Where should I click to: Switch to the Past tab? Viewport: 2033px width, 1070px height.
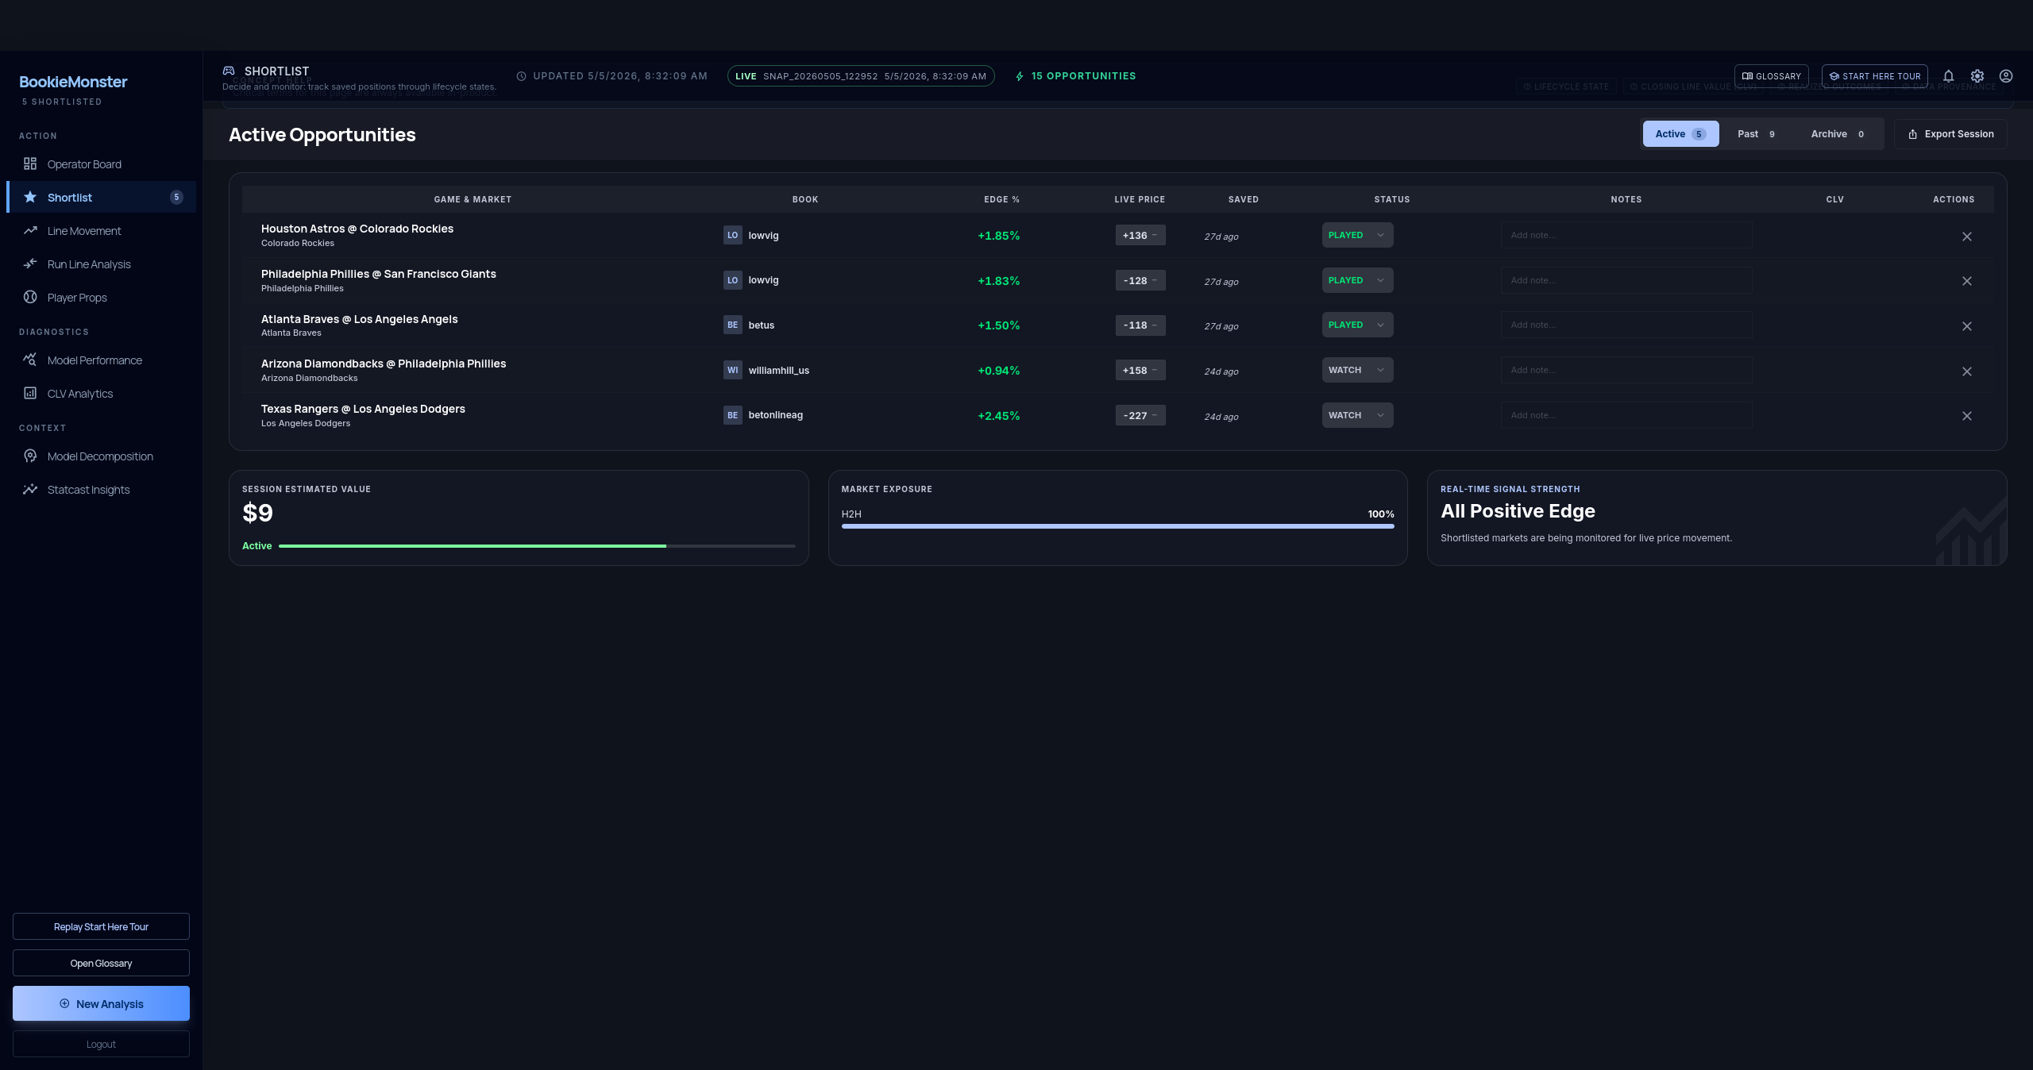point(1756,134)
